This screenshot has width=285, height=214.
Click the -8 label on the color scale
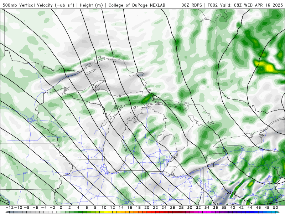[x=27, y=208]
